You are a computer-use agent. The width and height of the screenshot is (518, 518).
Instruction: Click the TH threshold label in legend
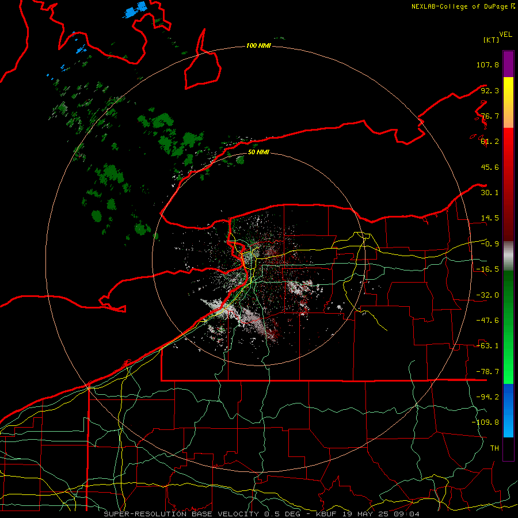point(494,448)
